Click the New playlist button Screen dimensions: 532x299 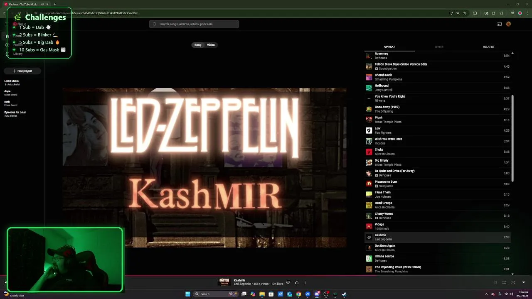[x=22, y=71]
